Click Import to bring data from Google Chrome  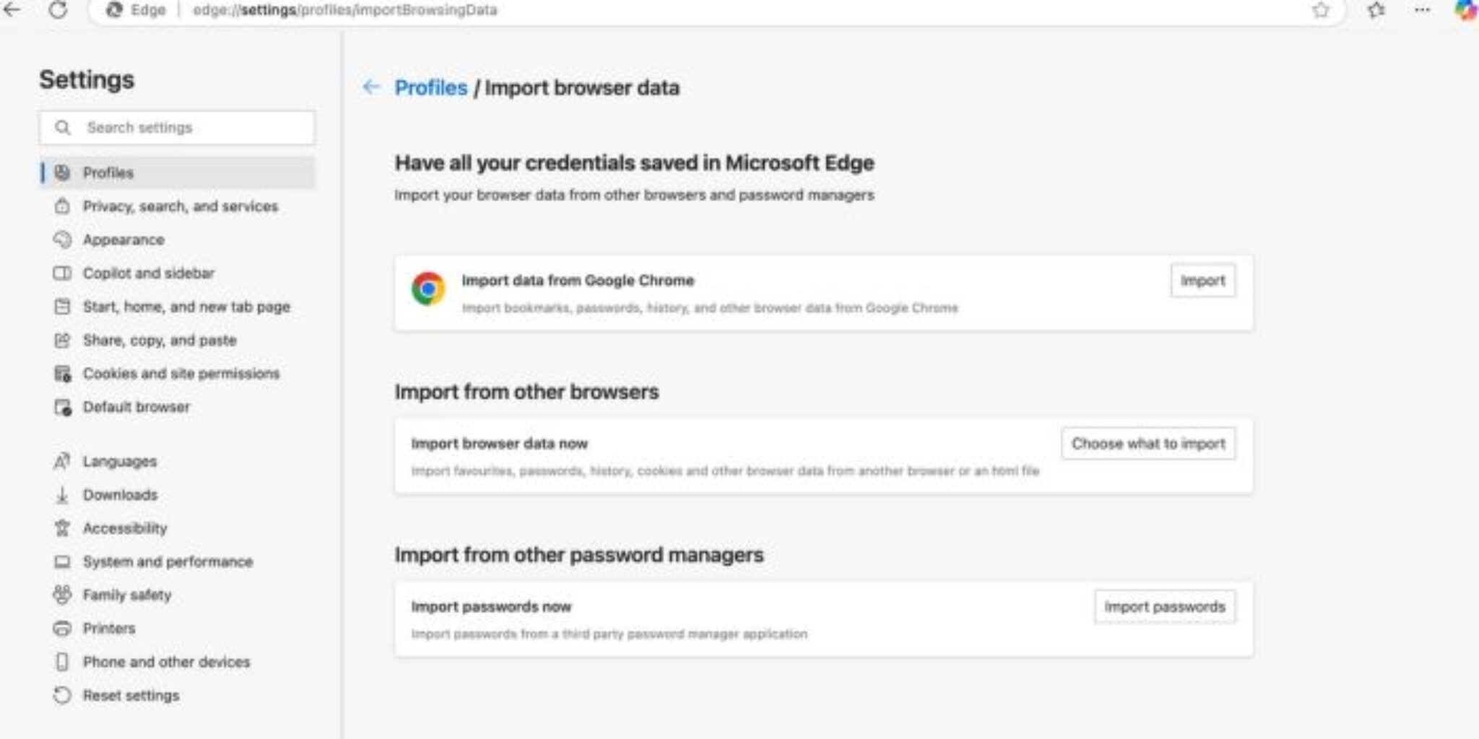point(1201,281)
